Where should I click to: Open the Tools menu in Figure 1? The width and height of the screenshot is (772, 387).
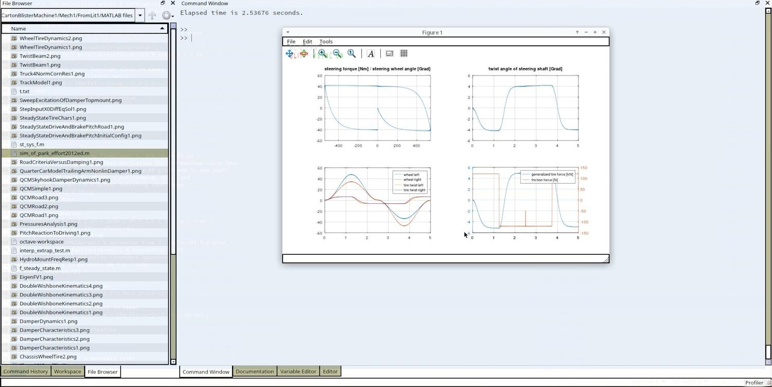click(x=326, y=42)
